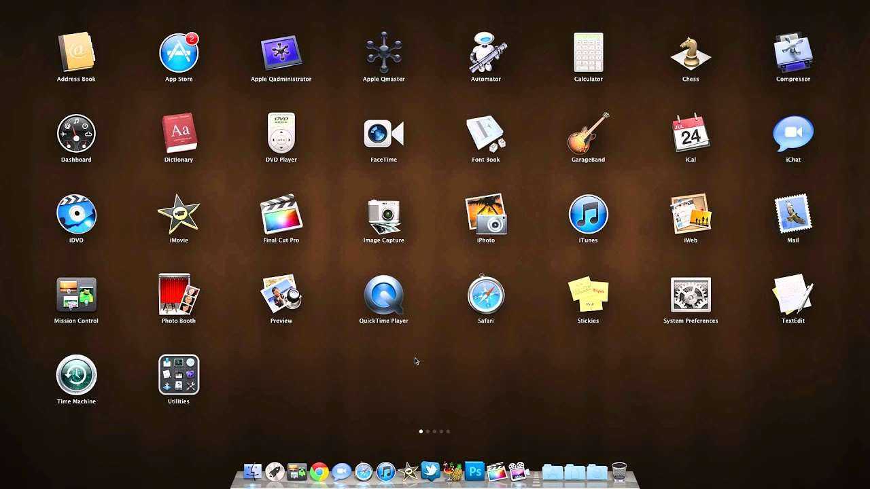Screen dimensions: 870x489
Task: Open iTunes from the Dock
Action: coord(385,471)
